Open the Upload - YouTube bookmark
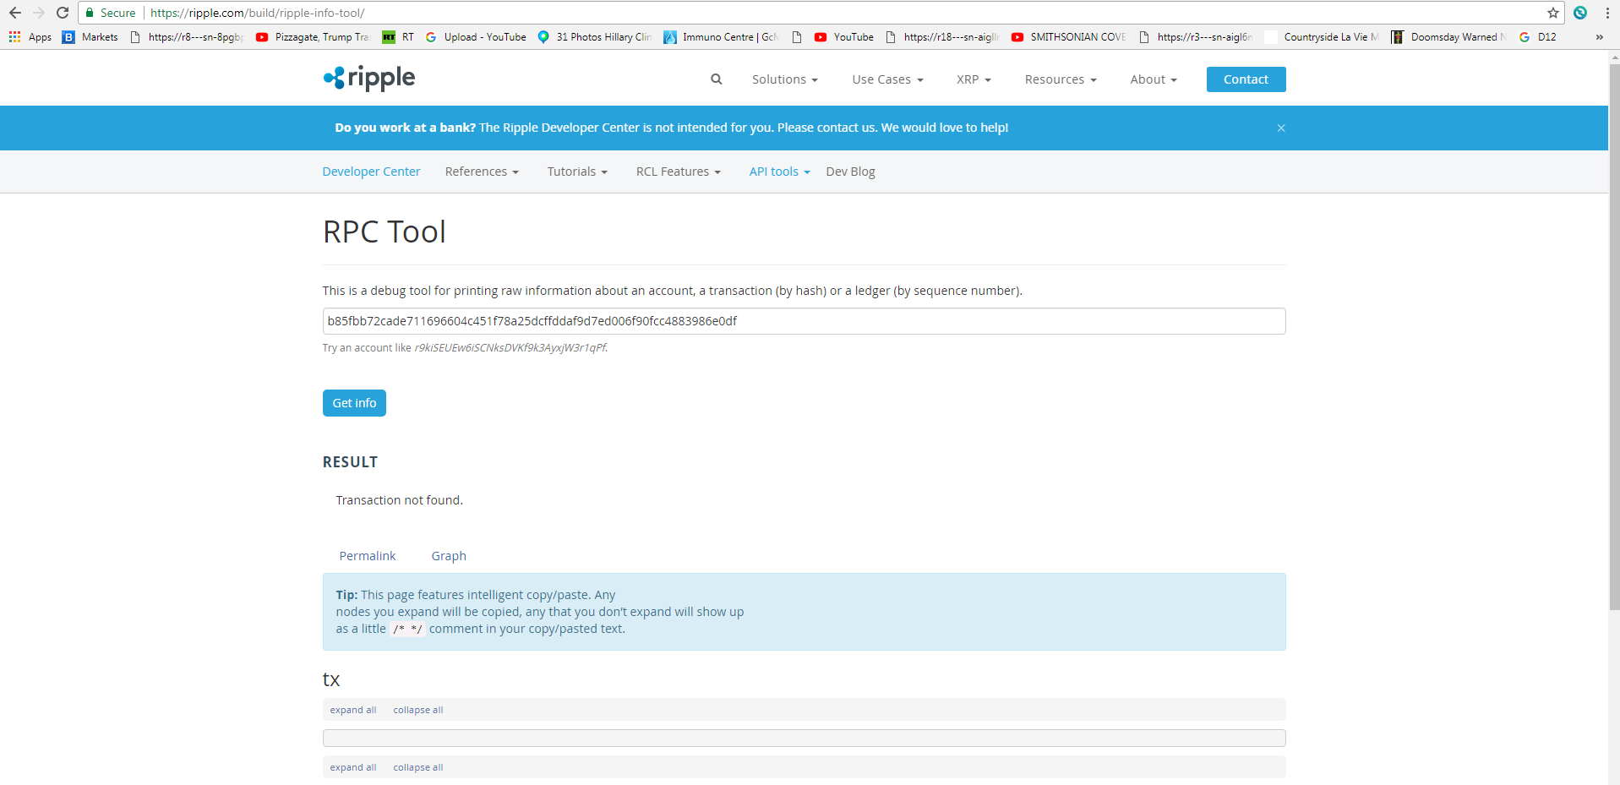Screen dimensions: 1620x785 476,37
